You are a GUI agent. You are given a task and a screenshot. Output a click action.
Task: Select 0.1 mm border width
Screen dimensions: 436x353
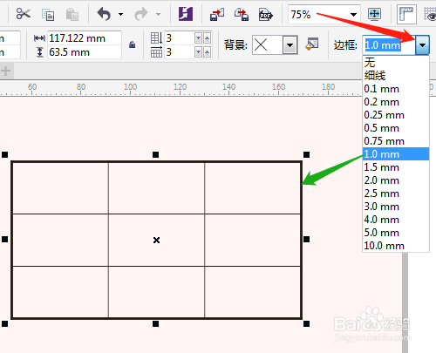tap(396, 89)
